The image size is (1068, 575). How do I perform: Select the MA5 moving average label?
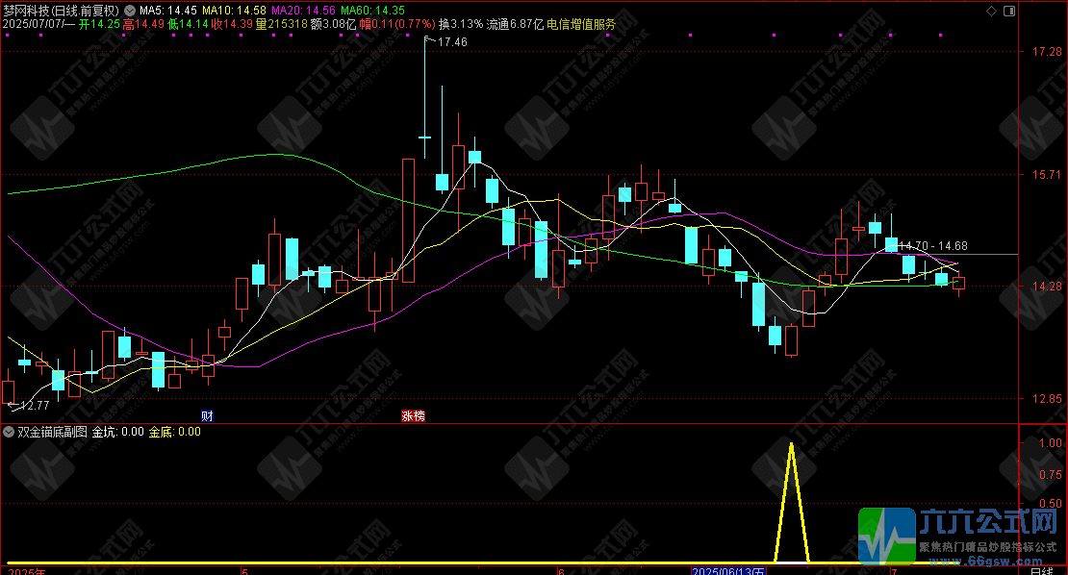(168, 11)
